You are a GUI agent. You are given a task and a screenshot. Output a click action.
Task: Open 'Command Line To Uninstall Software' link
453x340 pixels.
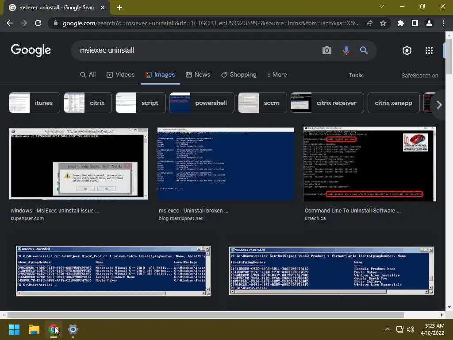pyautogui.click(x=353, y=210)
